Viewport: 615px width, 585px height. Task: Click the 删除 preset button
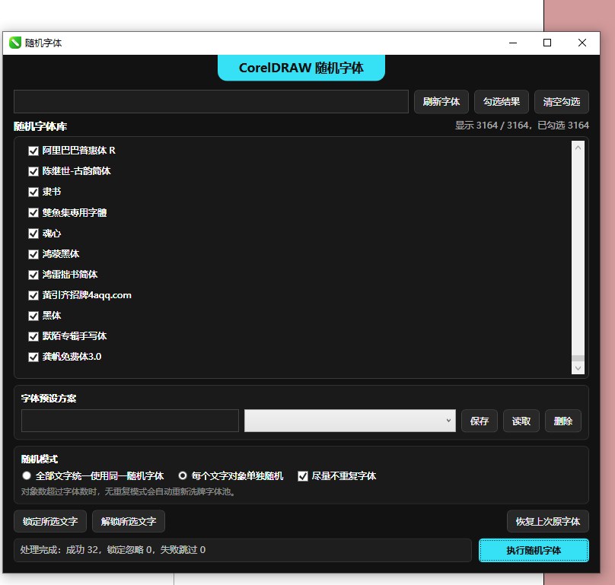click(562, 421)
